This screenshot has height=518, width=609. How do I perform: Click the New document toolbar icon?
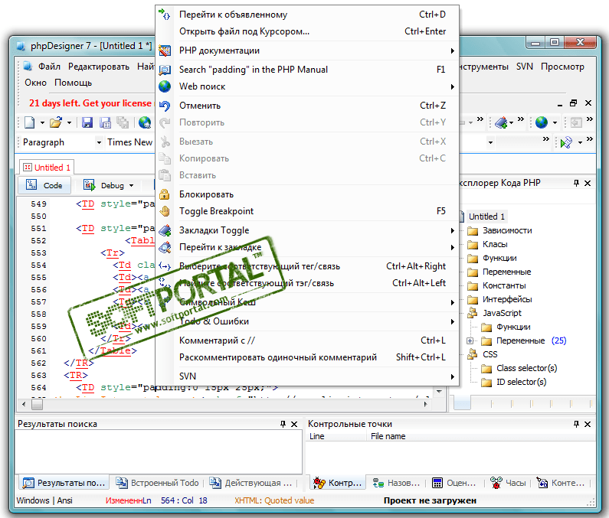click(30, 122)
